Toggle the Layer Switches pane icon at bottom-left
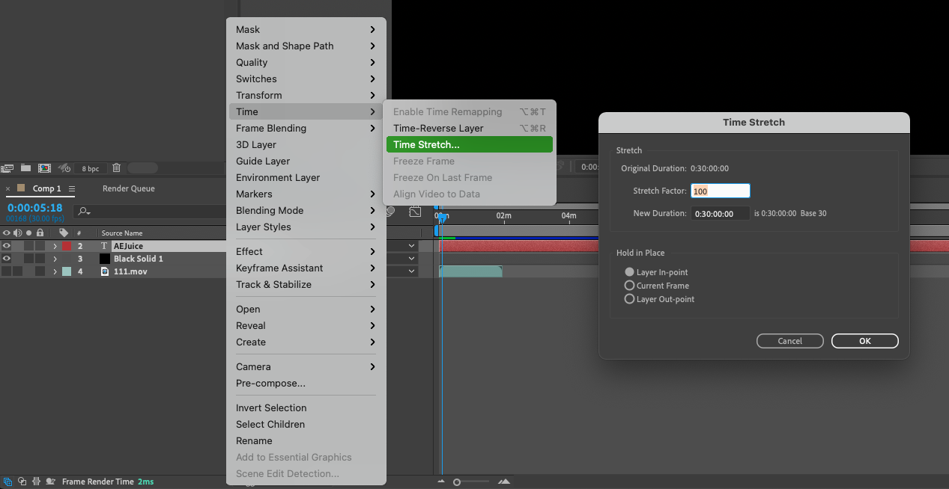This screenshot has height=489, width=949. point(7,482)
